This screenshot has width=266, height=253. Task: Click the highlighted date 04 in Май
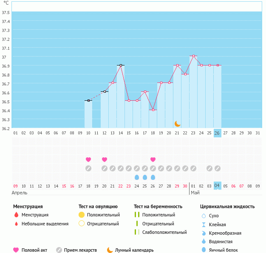tap(217, 186)
